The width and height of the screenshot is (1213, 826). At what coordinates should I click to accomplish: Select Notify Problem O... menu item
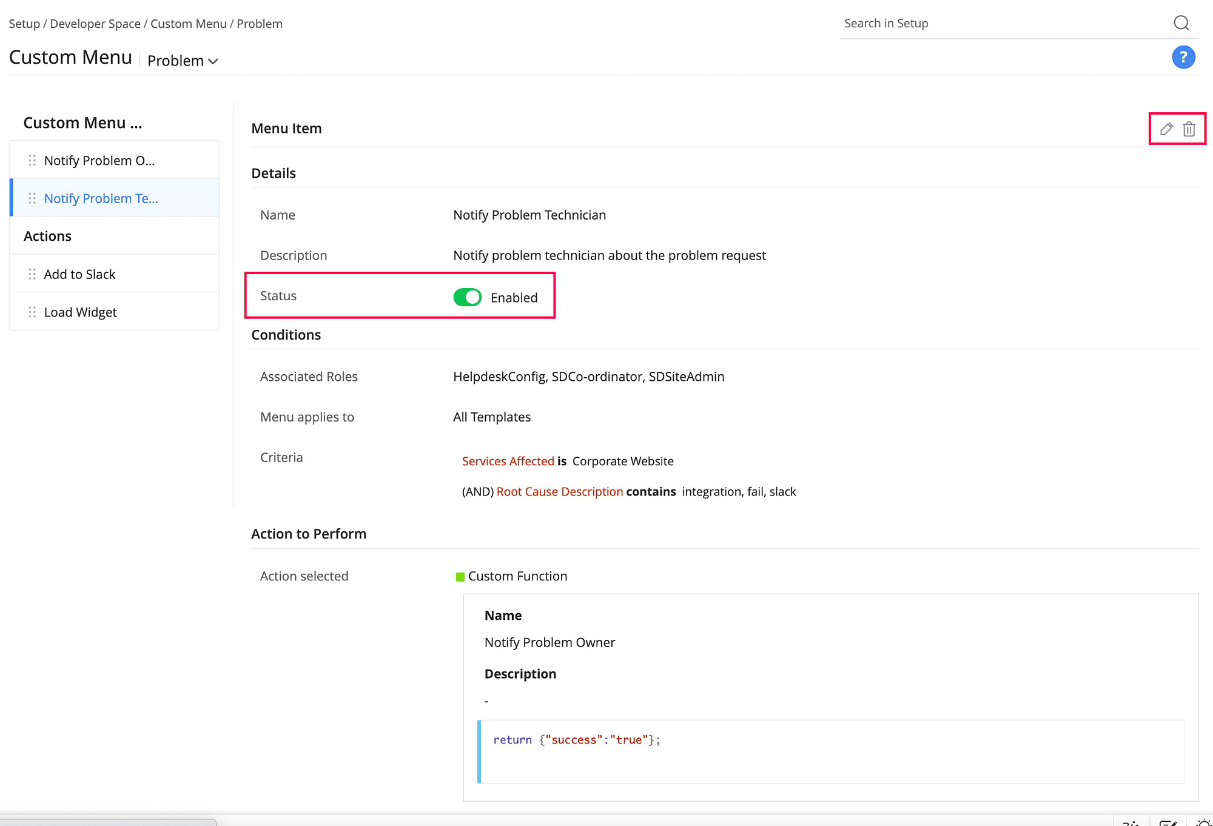coord(99,161)
